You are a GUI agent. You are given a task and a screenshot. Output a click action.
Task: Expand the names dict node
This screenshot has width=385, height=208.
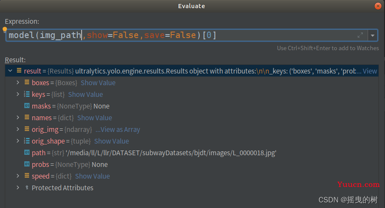click(x=18, y=118)
